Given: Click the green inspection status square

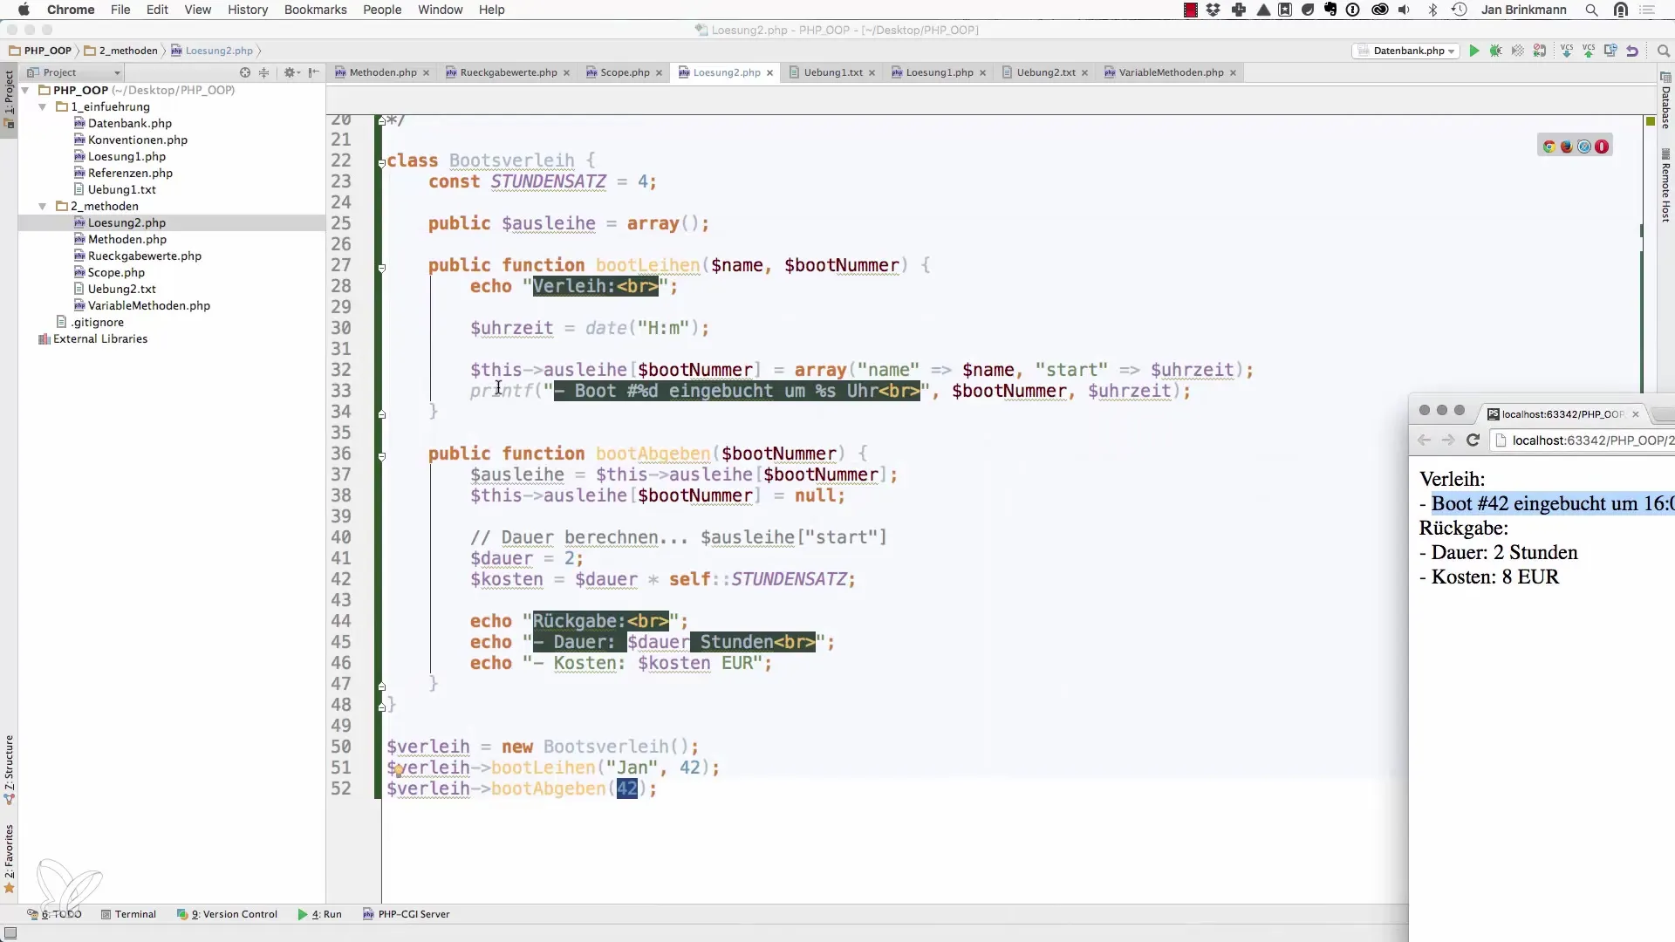Looking at the screenshot, I should [x=1651, y=121].
